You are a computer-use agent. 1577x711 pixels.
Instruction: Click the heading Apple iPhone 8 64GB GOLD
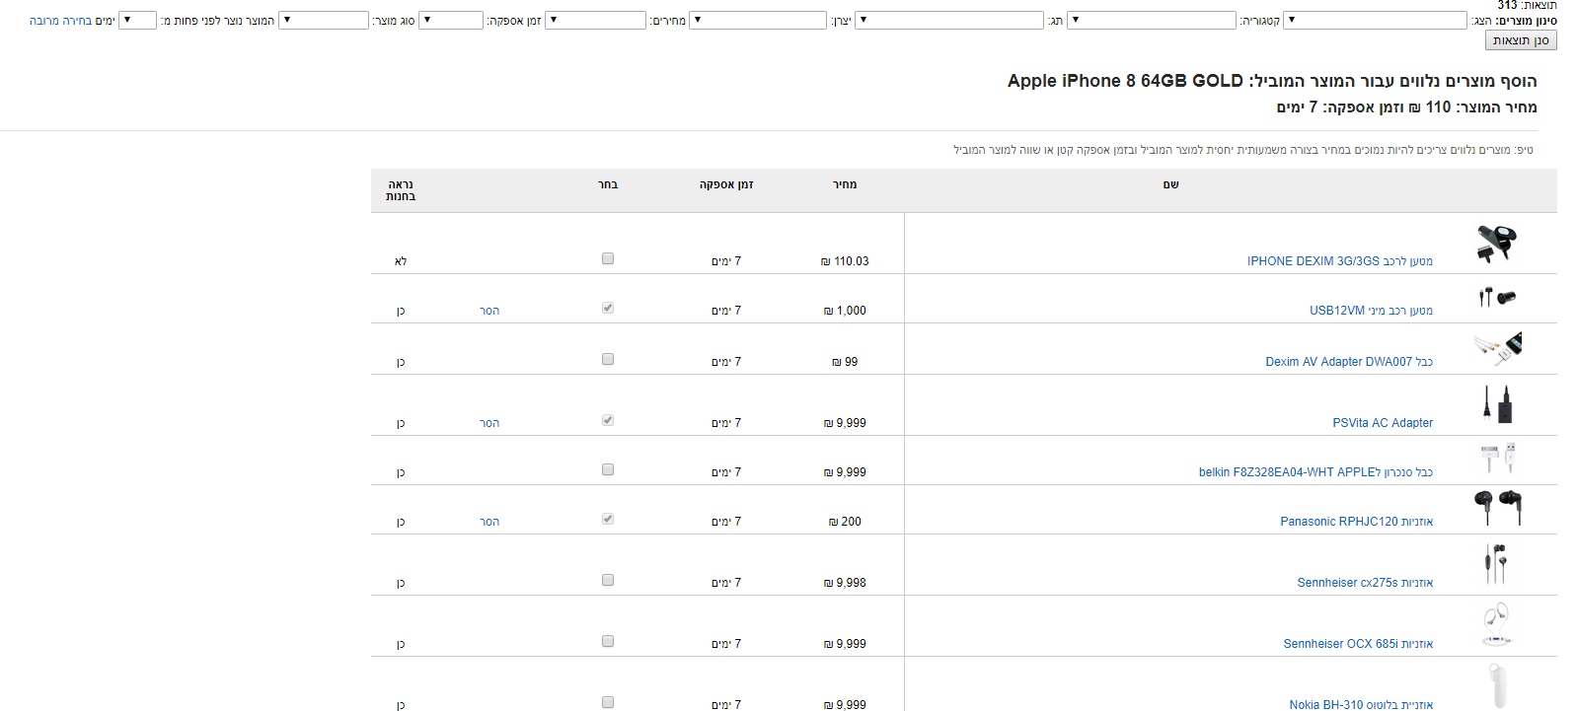[x=1125, y=81]
